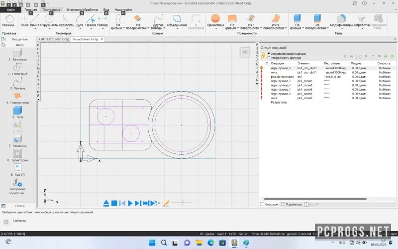Select the Точка point tool
The width and height of the screenshot is (398, 249).
tap(24, 20)
